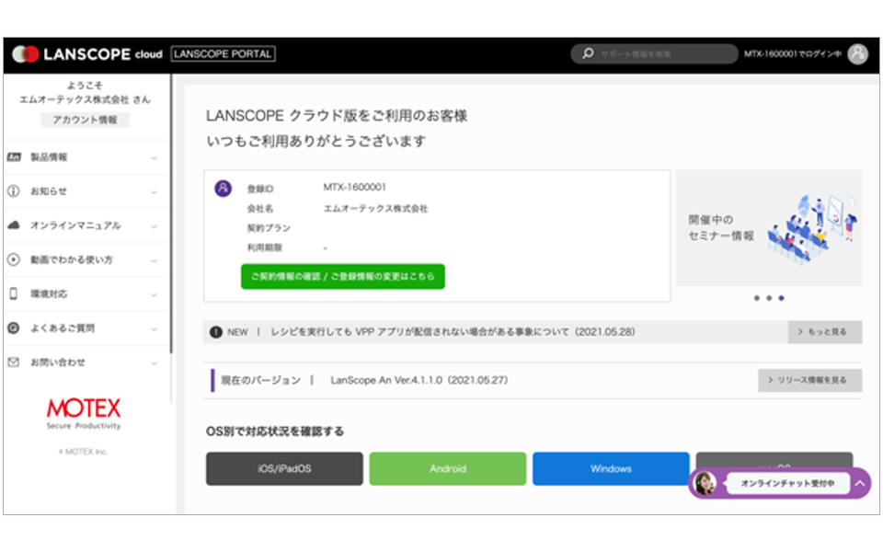Click the アカウント情報 button
The width and height of the screenshot is (883, 552).
pyautogui.click(x=85, y=120)
